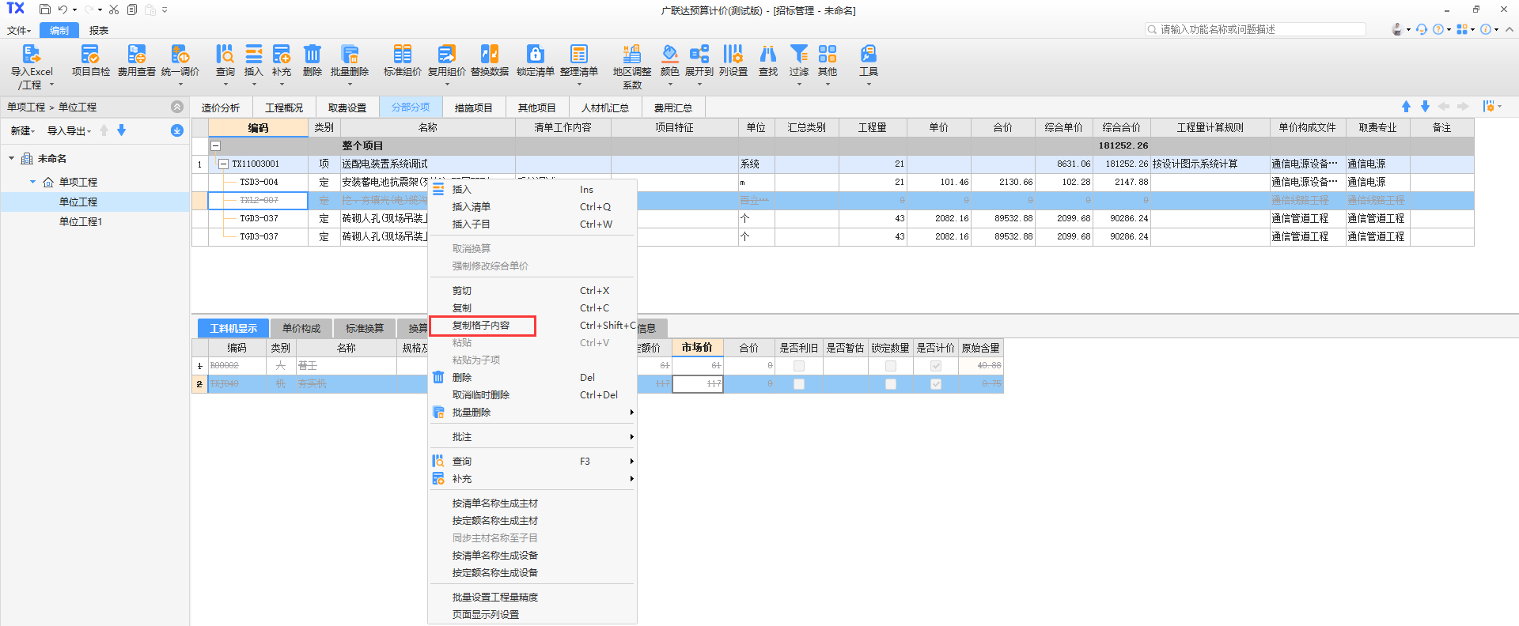Collapse the 整个项目 row group
The height and width of the screenshot is (626, 1519).
pos(215,145)
